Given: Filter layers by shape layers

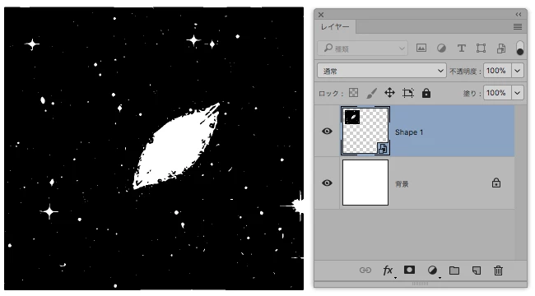Looking at the screenshot, I should [481, 48].
